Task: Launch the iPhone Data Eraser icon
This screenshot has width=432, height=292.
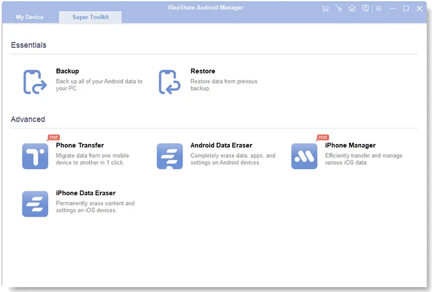Action: click(x=35, y=204)
